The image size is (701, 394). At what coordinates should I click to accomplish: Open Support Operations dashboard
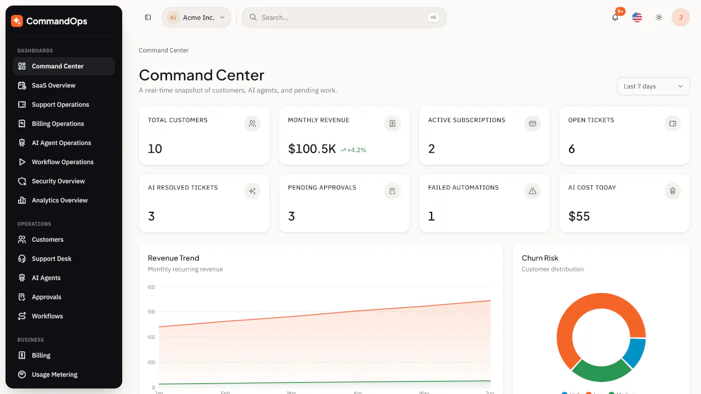(64, 105)
